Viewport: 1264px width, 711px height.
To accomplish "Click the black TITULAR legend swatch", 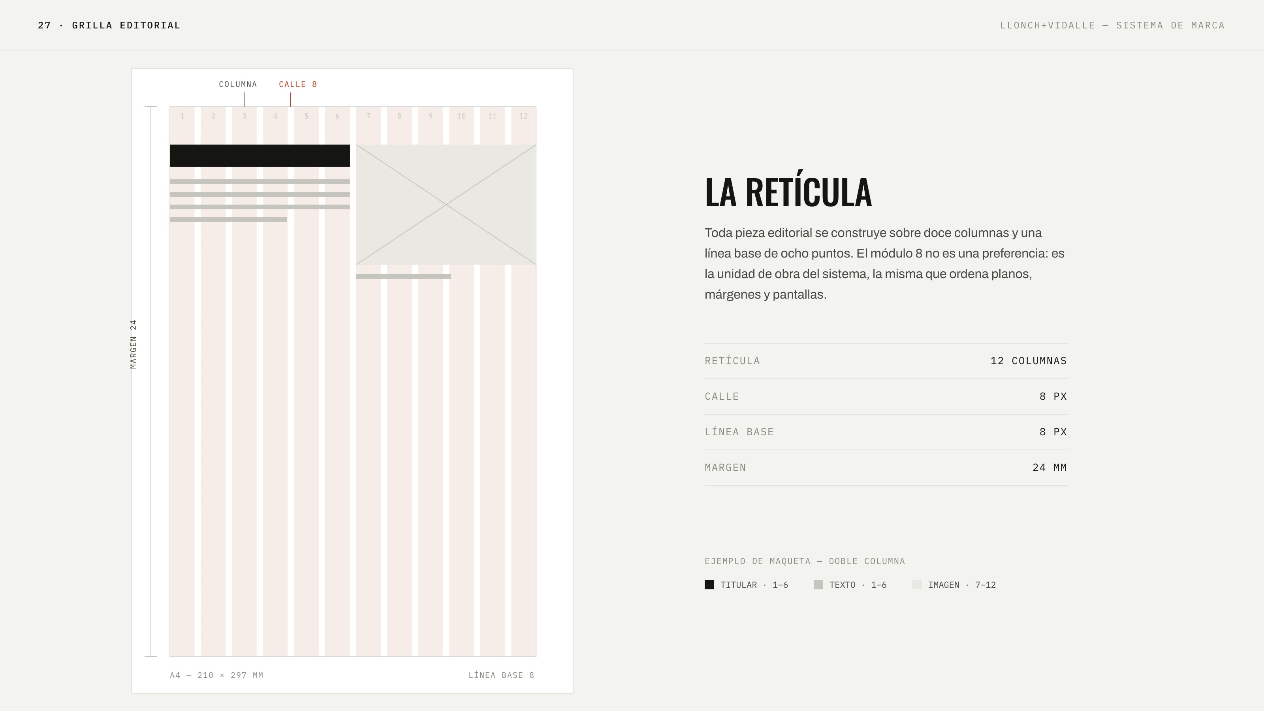I will pyautogui.click(x=709, y=585).
